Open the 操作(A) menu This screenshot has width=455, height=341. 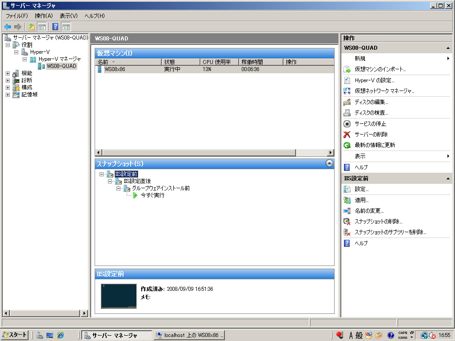click(44, 16)
